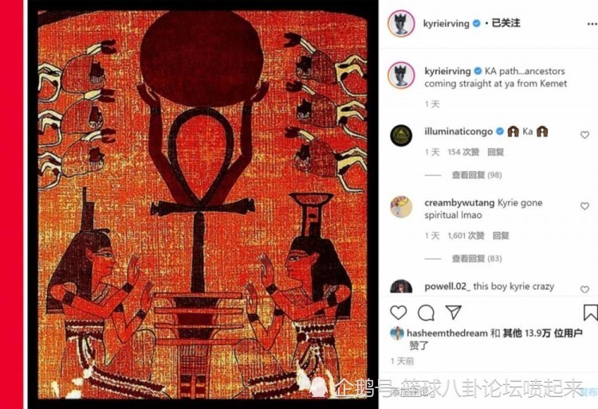Screen dimensions: 598x409
Task: Open kyrieirving profile picture in header
Action: pos(401,24)
